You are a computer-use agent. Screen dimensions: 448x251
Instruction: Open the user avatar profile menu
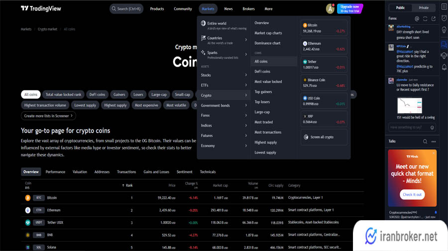point(330,9)
